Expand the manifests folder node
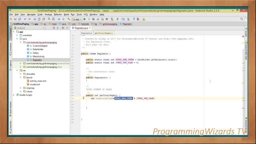Viewport: 256px width, 144px height. 17,35
